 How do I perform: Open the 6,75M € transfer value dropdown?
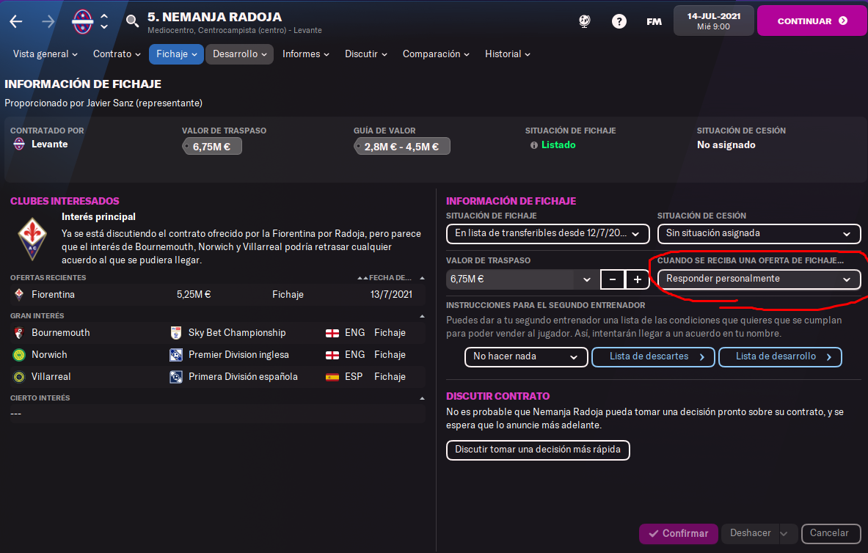click(x=522, y=279)
